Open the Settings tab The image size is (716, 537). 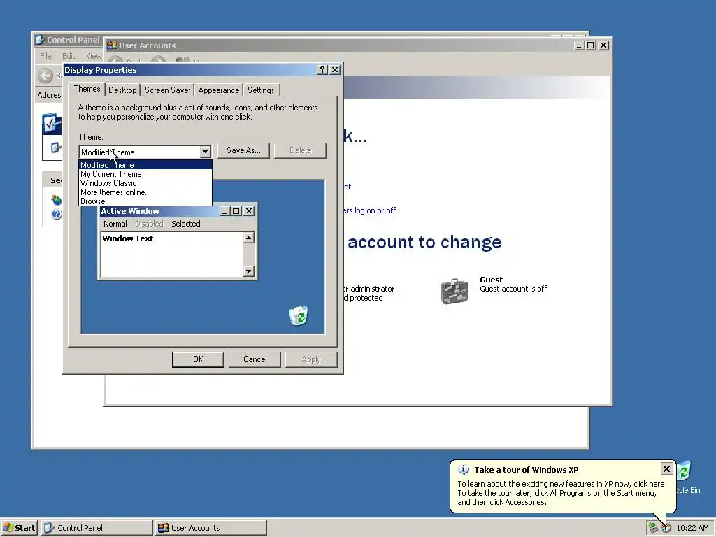[x=261, y=90]
